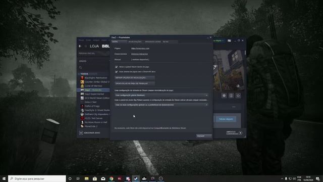Select Dota 2 Test in library
This screenshot has width=323, height=182.
pyautogui.click(x=90, y=102)
